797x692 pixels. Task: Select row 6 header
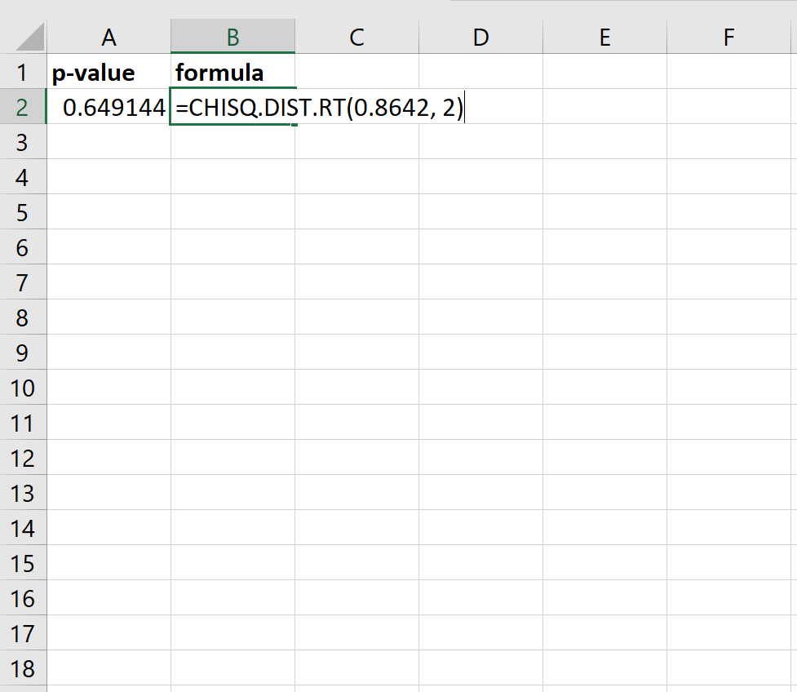pyautogui.click(x=23, y=247)
